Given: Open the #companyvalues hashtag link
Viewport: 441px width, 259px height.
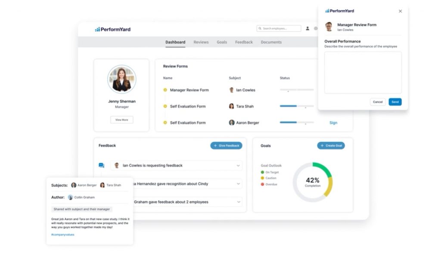Looking at the screenshot, I should click(x=63, y=235).
